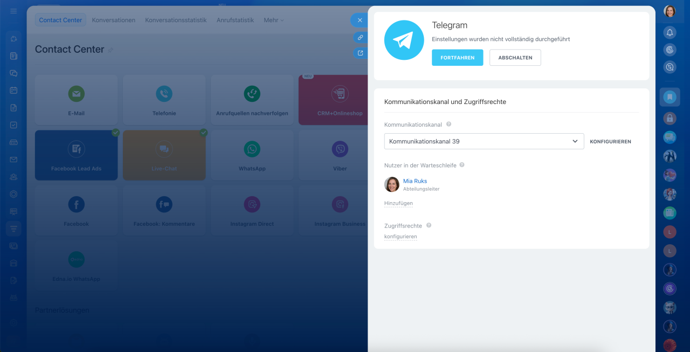
Task: Open the WhatsApp channel card
Action: click(252, 155)
